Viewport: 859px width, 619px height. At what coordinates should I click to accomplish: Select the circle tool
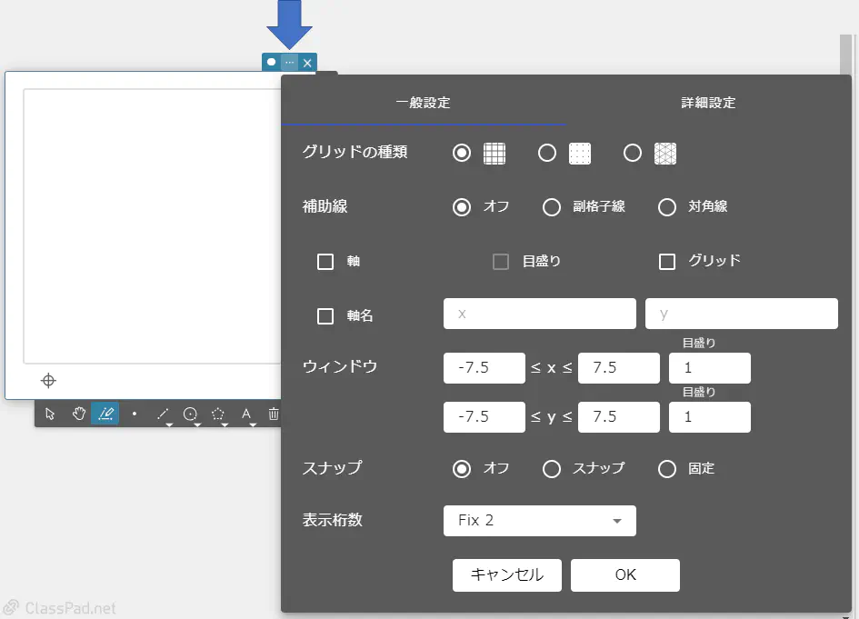(x=189, y=414)
